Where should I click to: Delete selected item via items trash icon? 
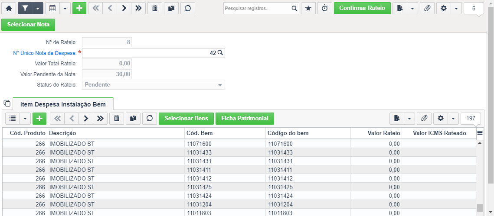pos(117,118)
